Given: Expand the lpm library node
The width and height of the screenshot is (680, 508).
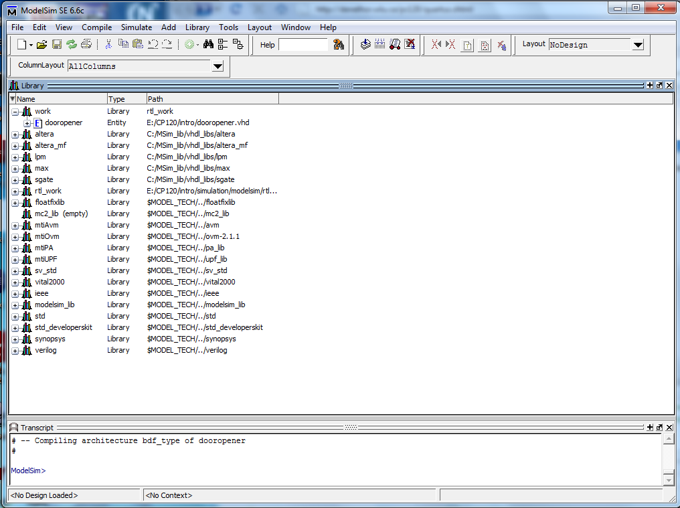Looking at the screenshot, I should coord(15,157).
